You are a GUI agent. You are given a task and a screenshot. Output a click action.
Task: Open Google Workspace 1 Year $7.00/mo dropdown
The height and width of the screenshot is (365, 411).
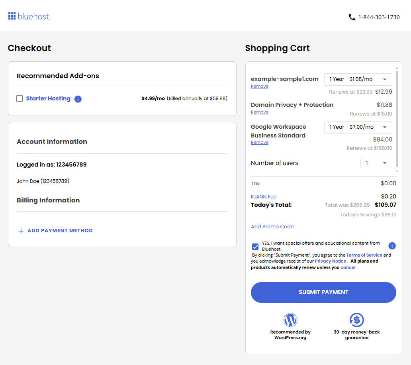pos(358,127)
